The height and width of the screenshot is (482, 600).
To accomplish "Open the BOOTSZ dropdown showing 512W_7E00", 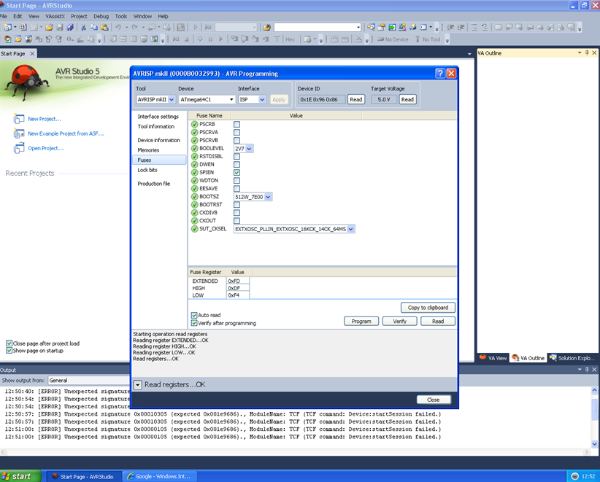I will tap(253, 197).
